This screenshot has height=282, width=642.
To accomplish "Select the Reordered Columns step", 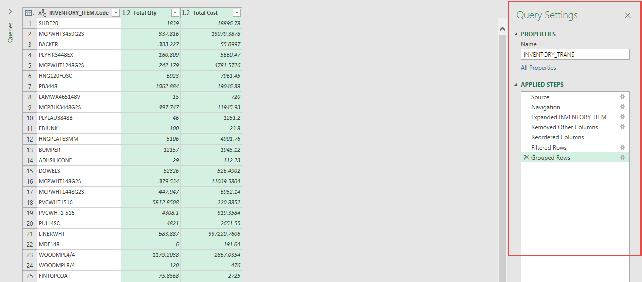I will 557,137.
